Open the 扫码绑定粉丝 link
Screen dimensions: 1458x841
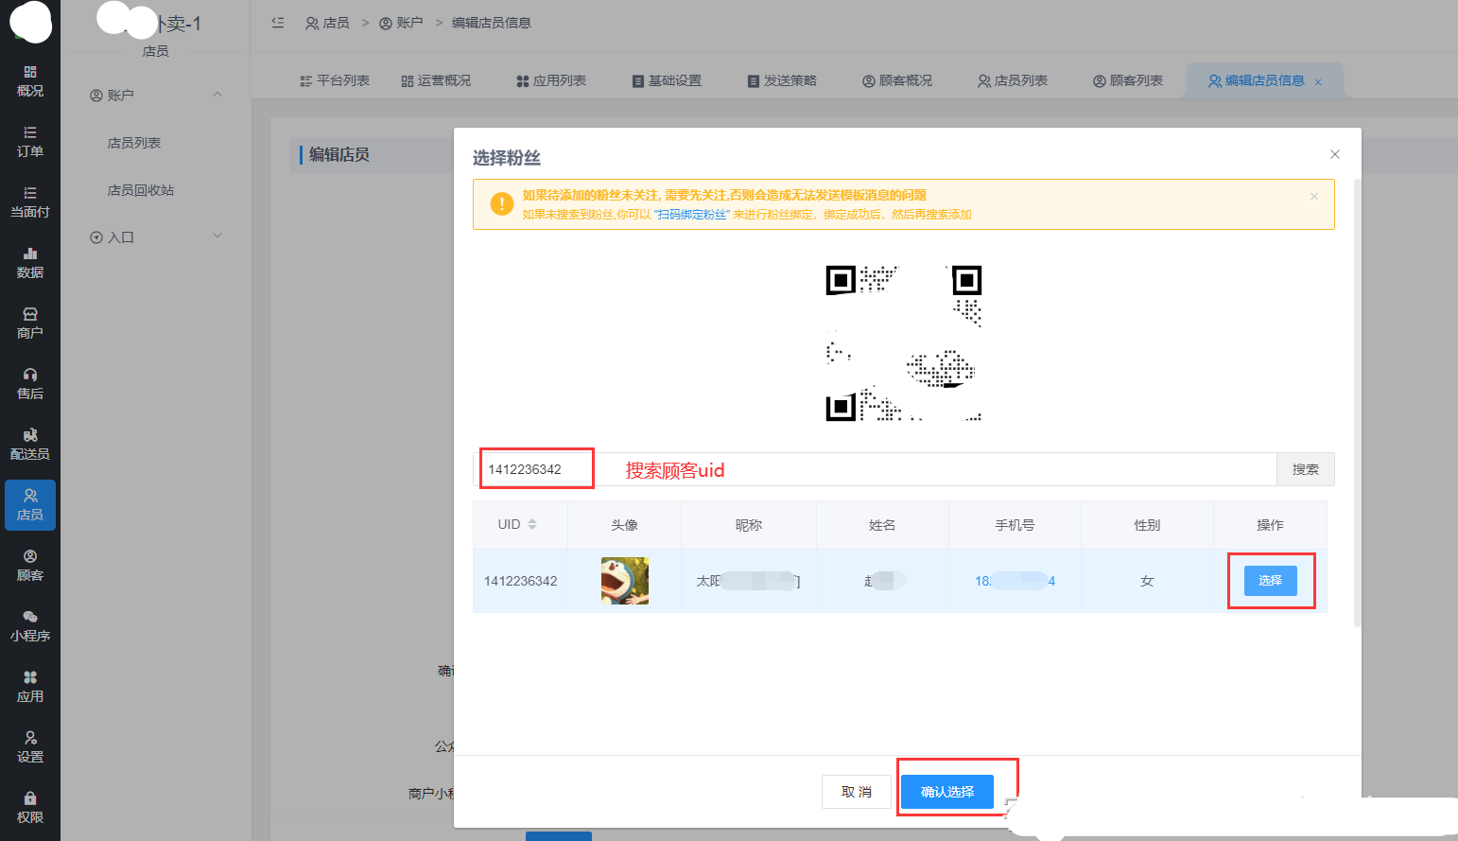(693, 215)
